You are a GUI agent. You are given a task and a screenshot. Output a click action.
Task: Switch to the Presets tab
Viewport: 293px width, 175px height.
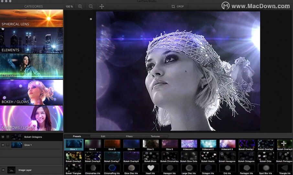(x=77, y=136)
